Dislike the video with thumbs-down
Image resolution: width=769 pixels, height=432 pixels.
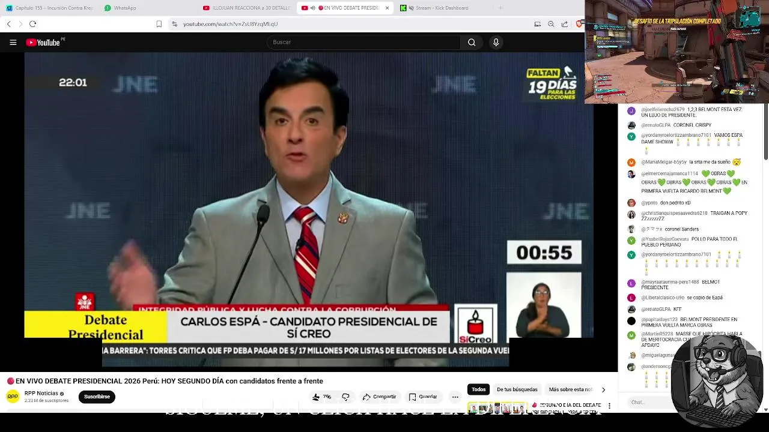point(345,397)
